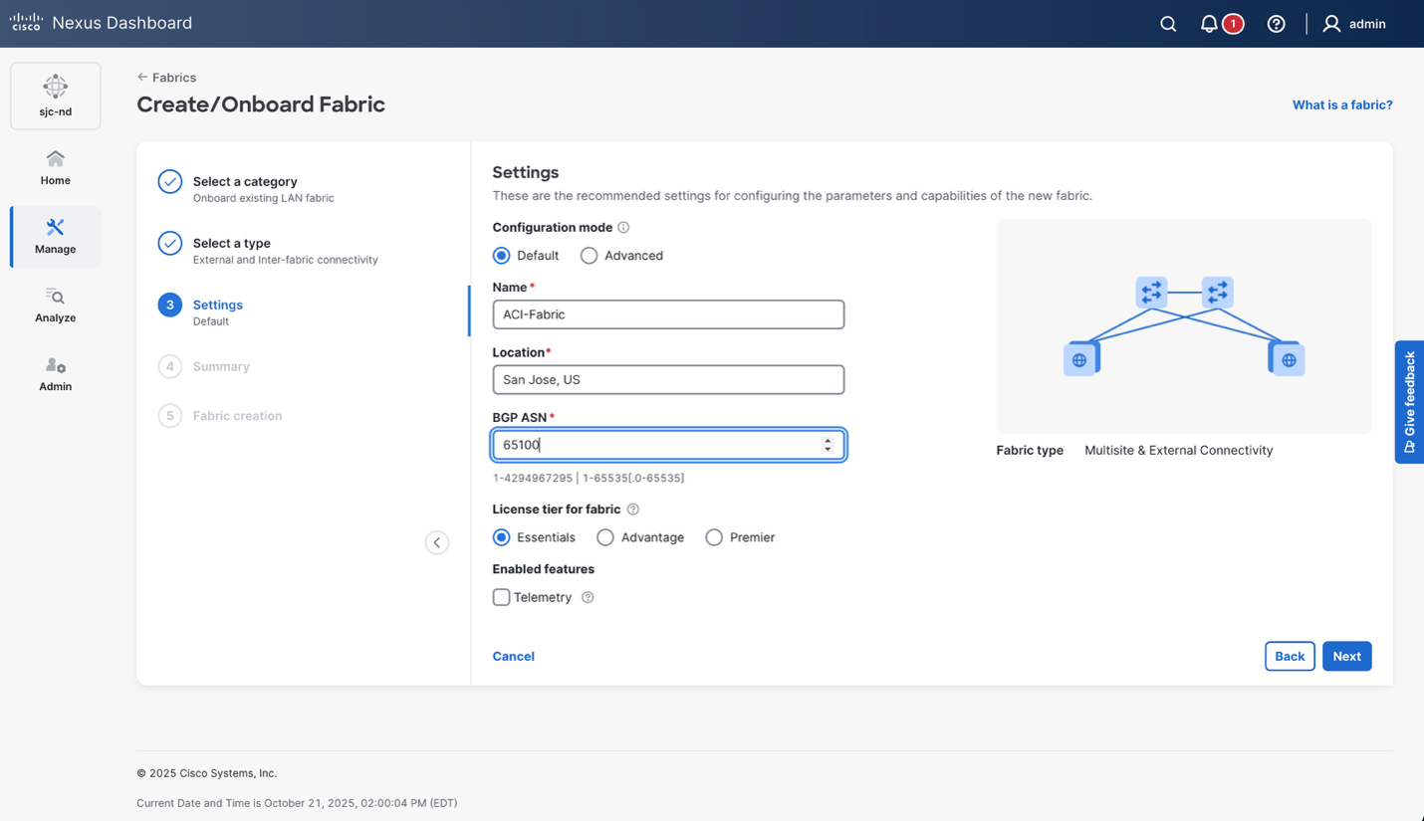The width and height of the screenshot is (1424, 821).
Task: Click the Location input field
Action: [x=668, y=379]
